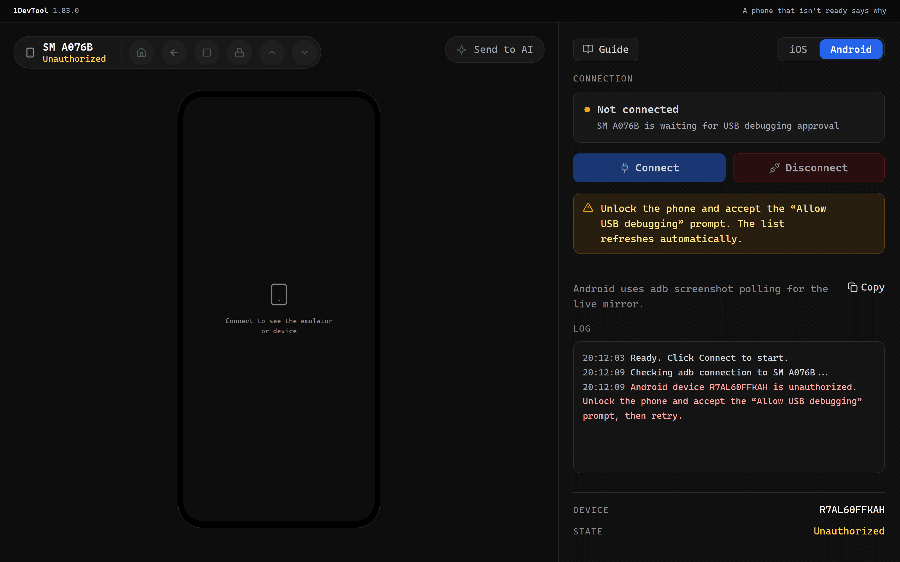Click the Back arrow icon

[x=174, y=53]
